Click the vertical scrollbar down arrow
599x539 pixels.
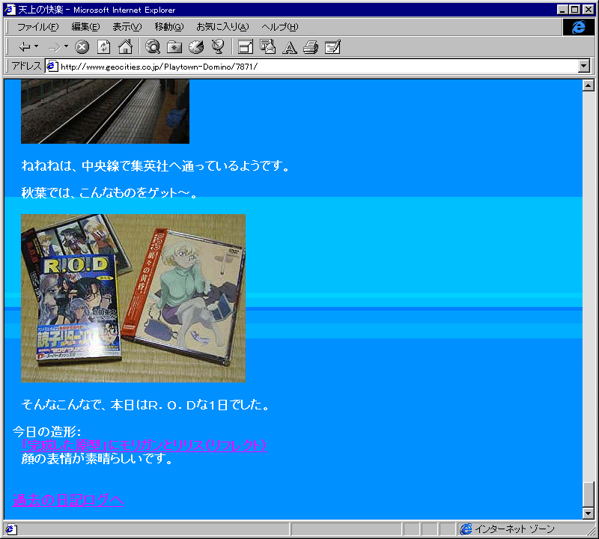589,514
